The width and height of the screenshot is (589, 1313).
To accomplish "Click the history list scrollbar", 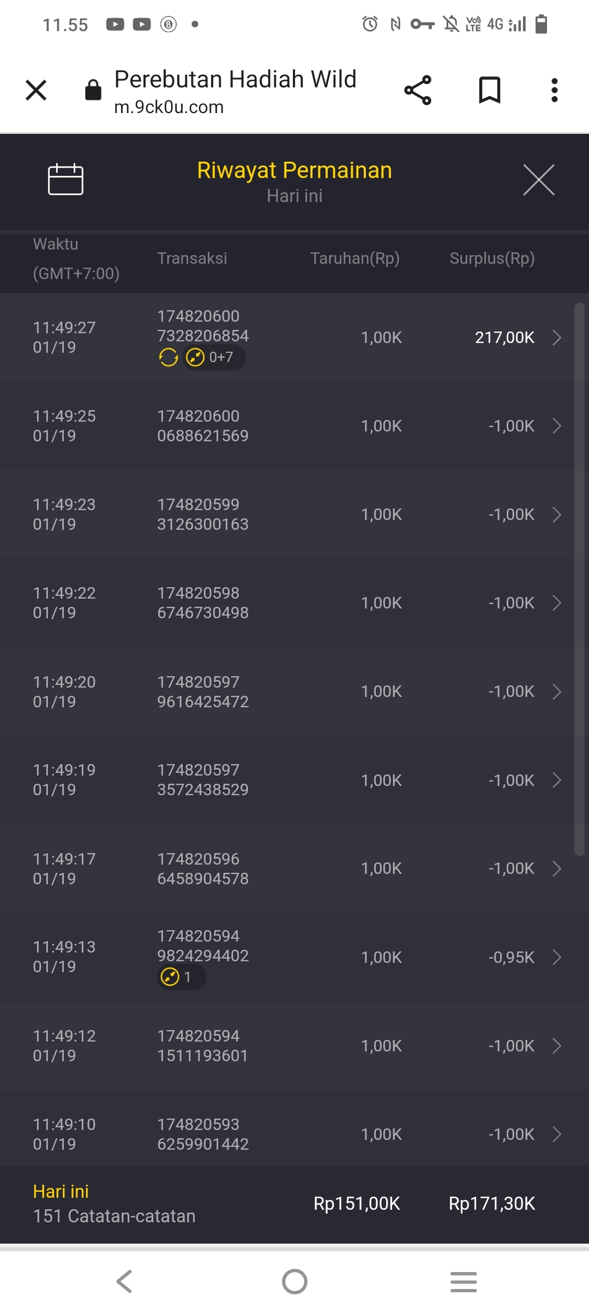I will [x=579, y=578].
